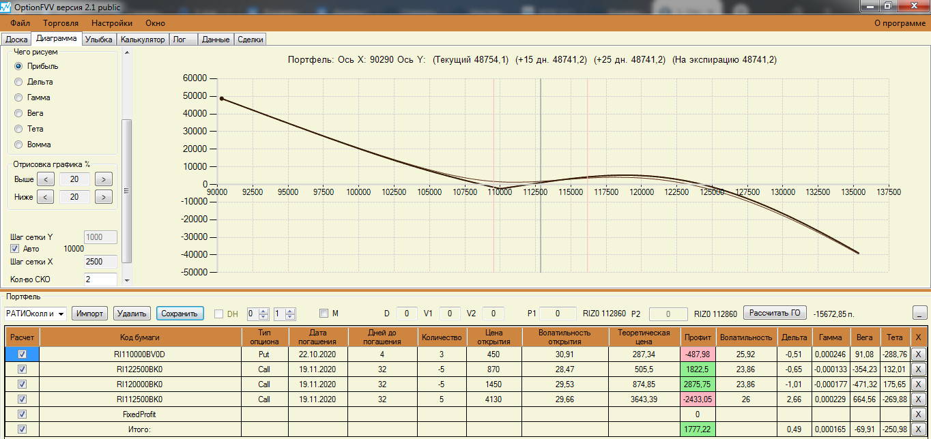
Task: Click the chart's starting point marker at 90290
Action: [x=222, y=98]
